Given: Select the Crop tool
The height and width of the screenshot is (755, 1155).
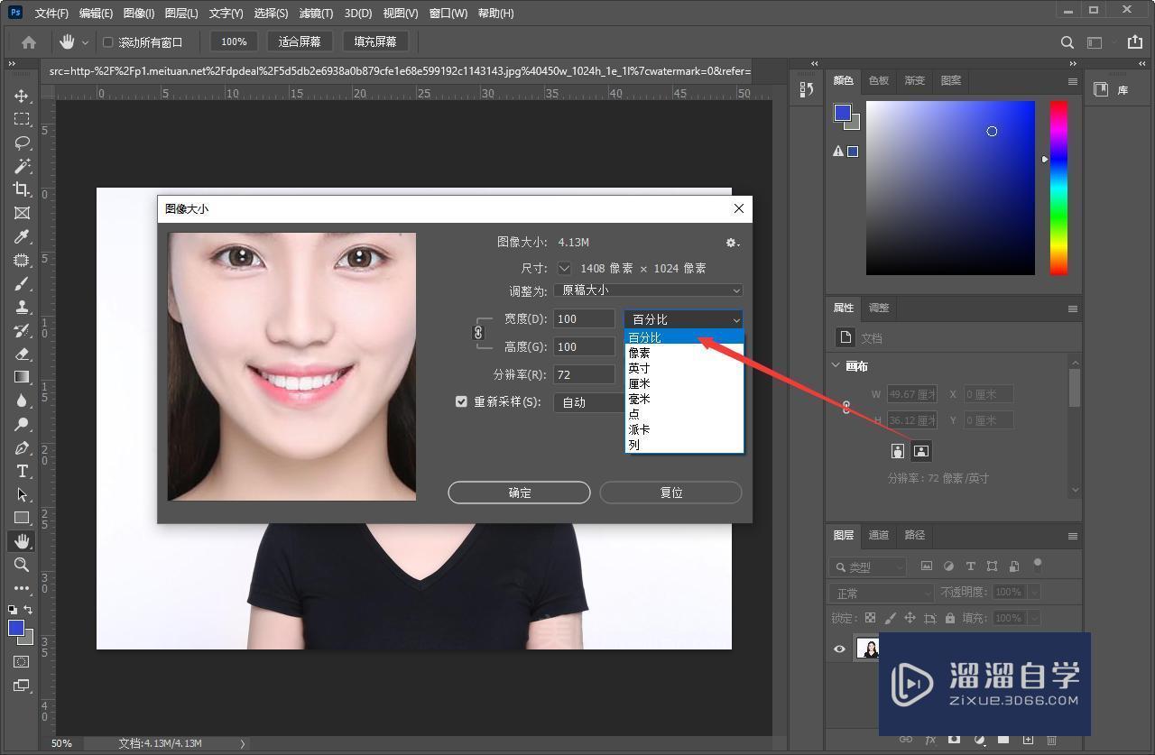Looking at the screenshot, I should point(22,189).
